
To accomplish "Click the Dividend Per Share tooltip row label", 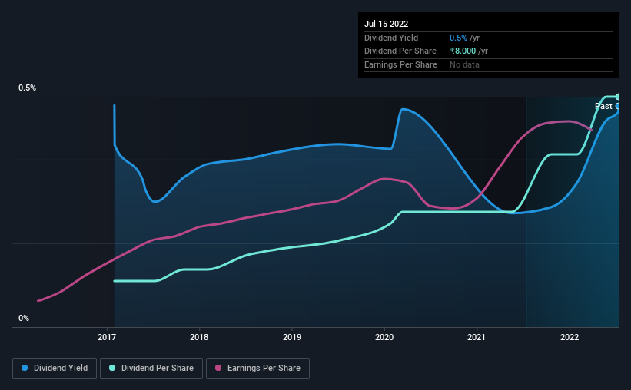I will (400, 51).
